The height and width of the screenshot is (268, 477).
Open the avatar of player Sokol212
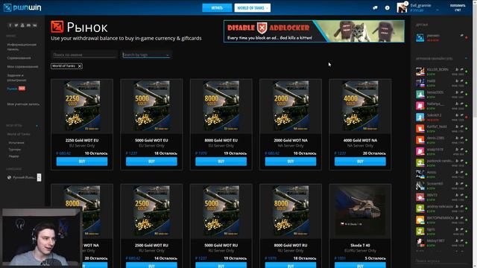(420, 118)
